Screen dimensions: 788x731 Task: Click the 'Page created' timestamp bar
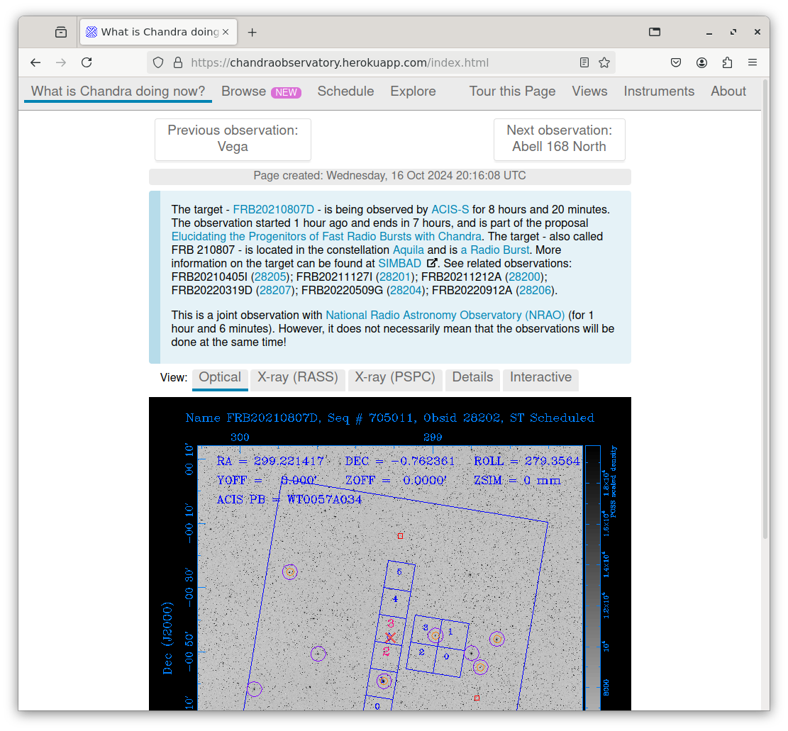(x=390, y=176)
